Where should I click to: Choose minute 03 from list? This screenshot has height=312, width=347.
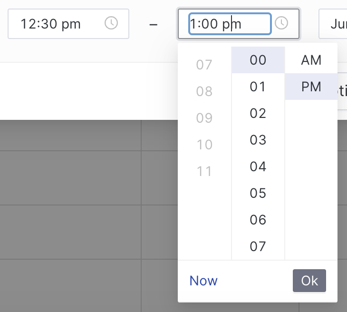(258, 140)
